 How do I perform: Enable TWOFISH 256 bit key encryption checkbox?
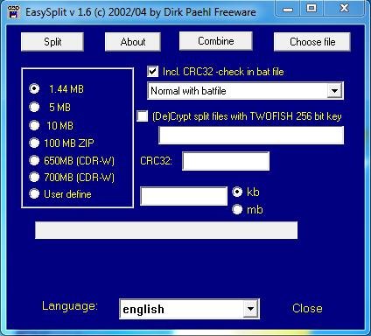point(143,116)
